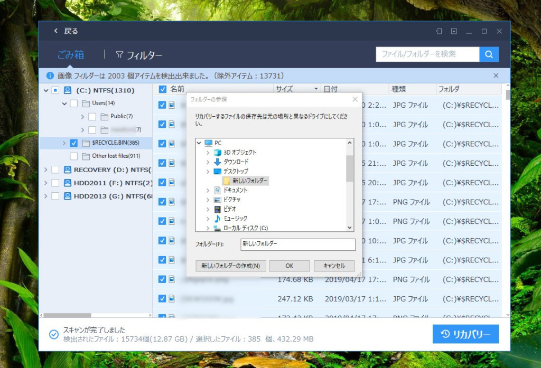This screenshot has width=541, height=368.
Task: Expand the RECOVERY (D:) drive
Action: [45, 169]
